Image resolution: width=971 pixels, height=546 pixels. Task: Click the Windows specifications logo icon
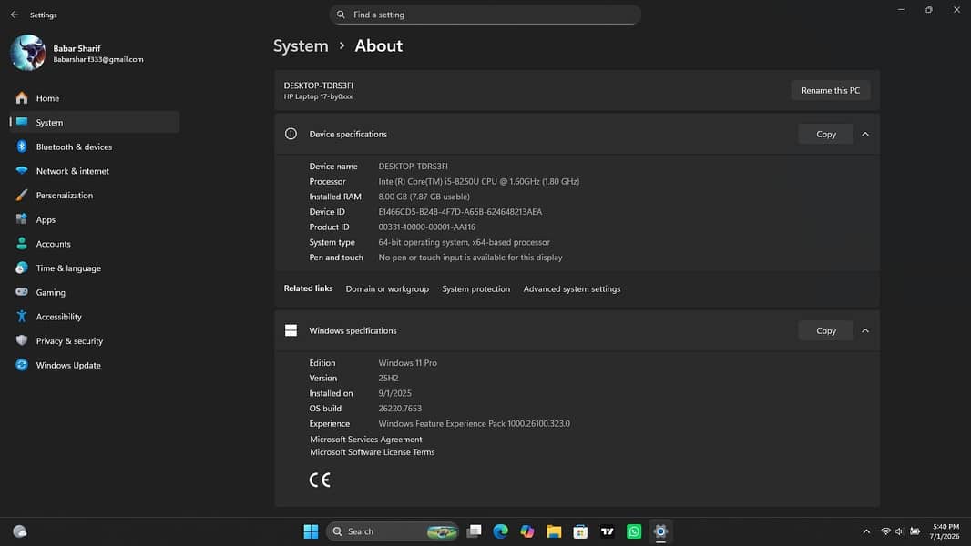[291, 330]
